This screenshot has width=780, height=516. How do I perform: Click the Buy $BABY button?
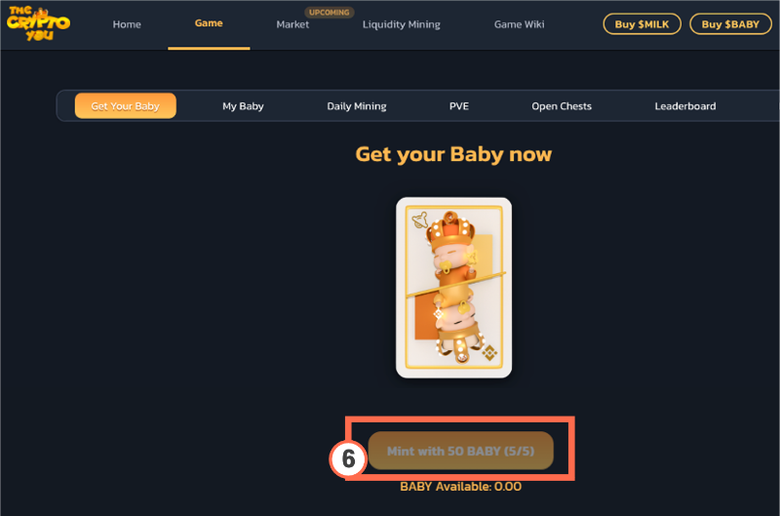[x=730, y=23]
